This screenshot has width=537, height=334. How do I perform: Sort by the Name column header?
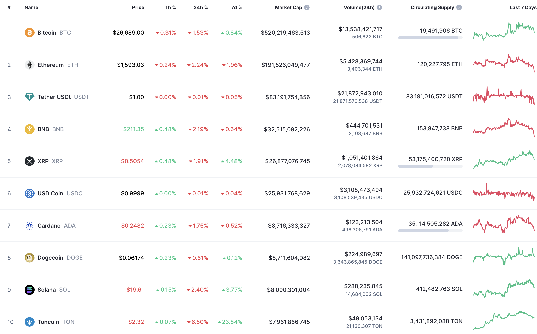point(31,7)
